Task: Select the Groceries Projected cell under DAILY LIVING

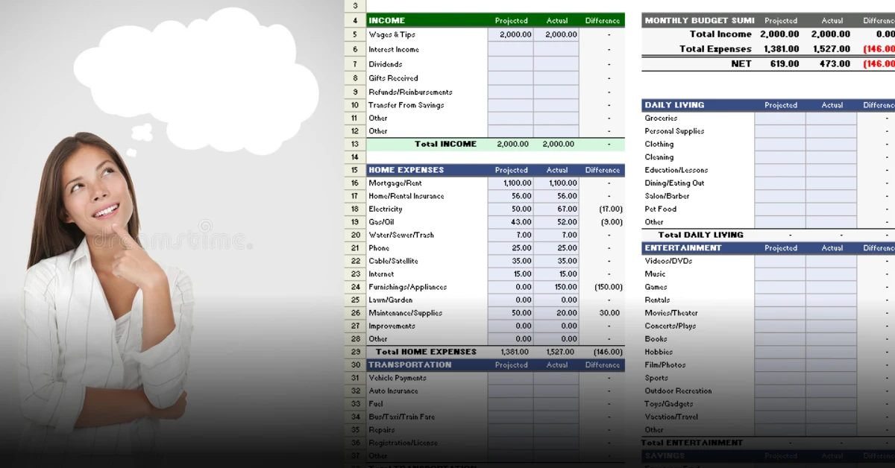Action: [x=780, y=118]
